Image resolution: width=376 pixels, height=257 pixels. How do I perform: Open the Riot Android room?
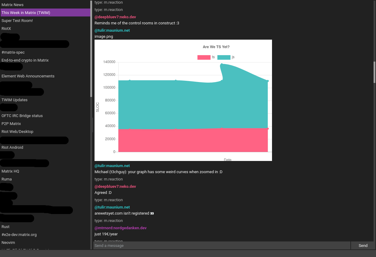[x=12, y=148]
